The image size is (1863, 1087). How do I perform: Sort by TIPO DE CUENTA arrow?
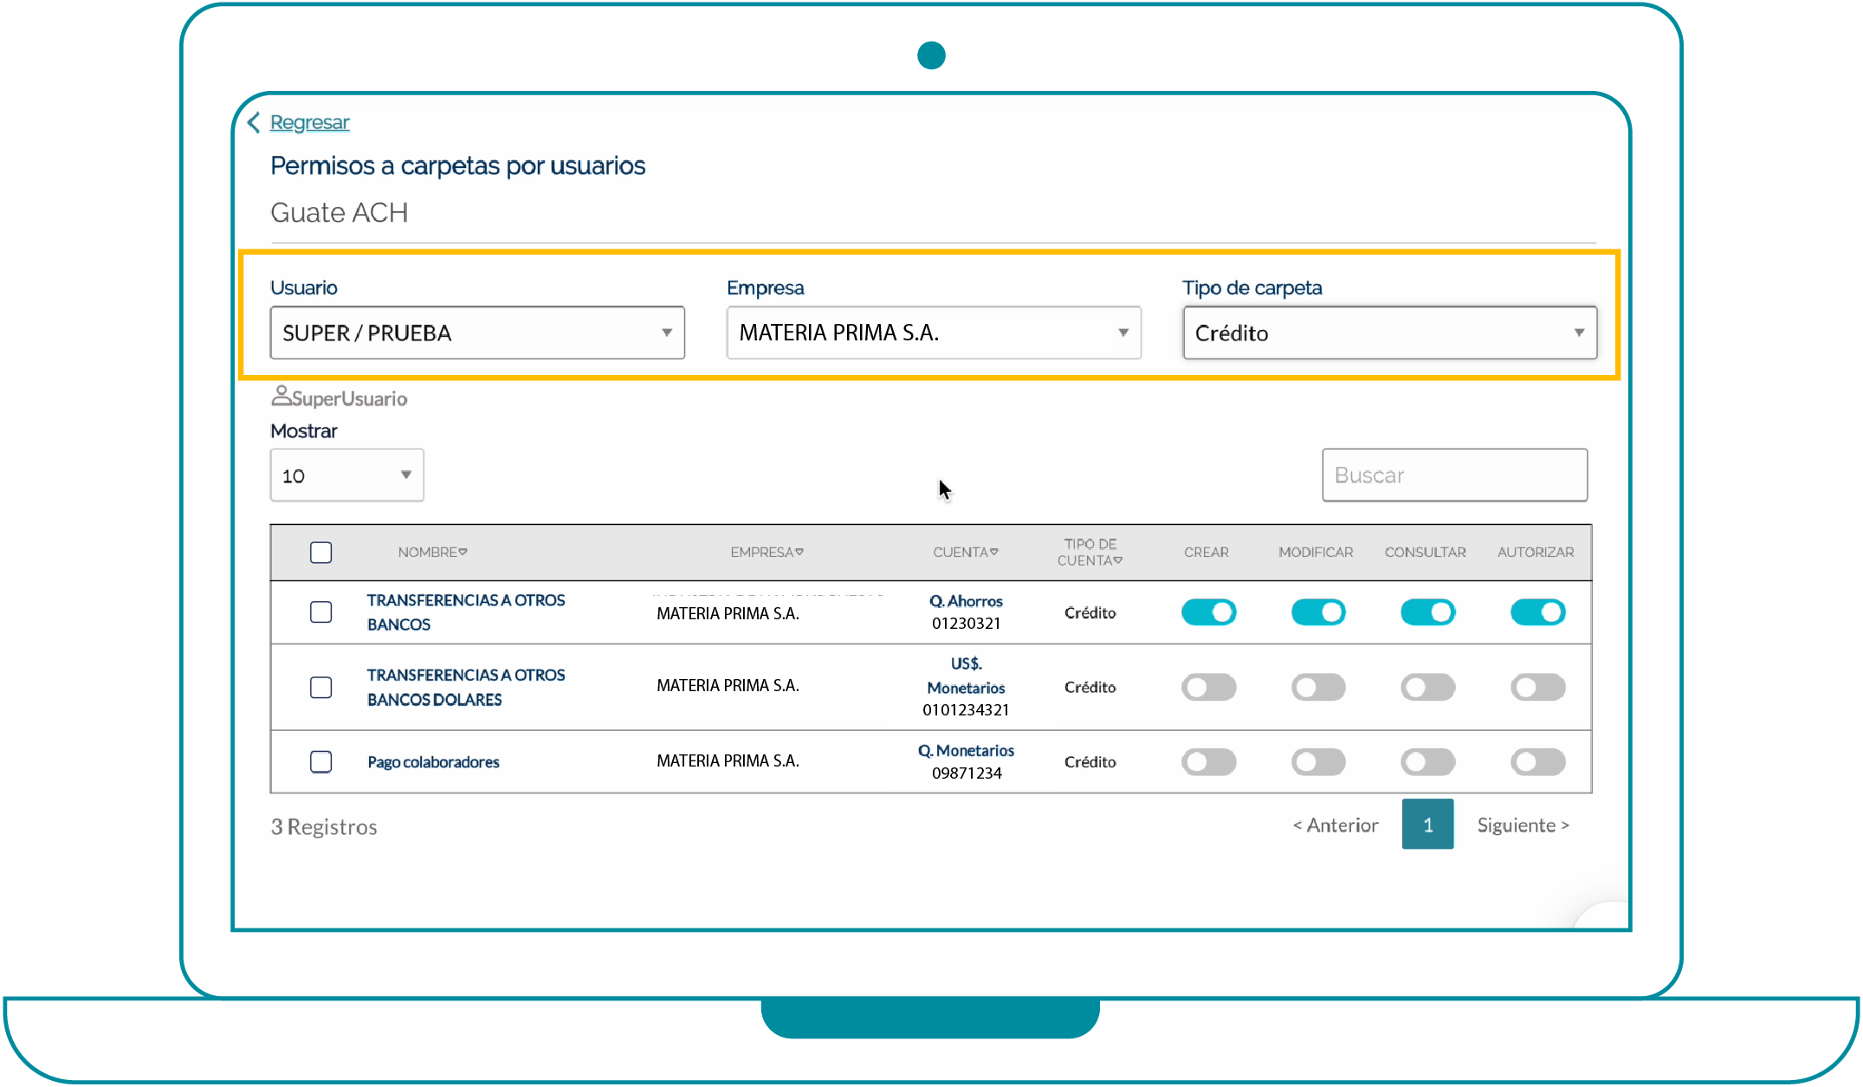tap(1118, 560)
